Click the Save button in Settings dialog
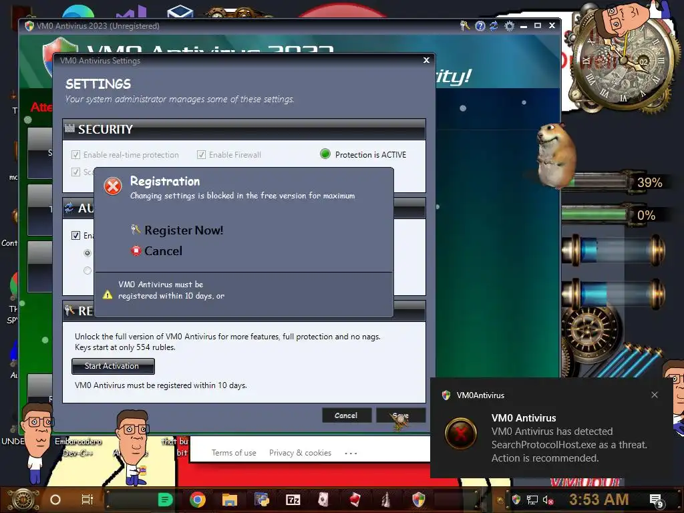Image resolution: width=684 pixels, height=513 pixels. 401,415
